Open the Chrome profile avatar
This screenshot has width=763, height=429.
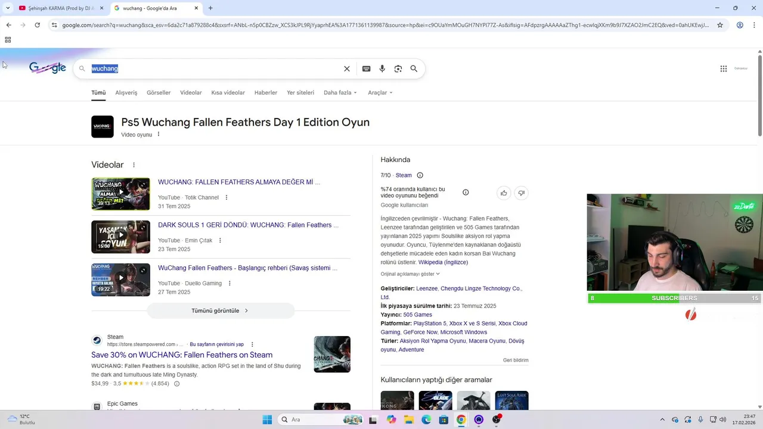pyautogui.click(x=740, y=25)
